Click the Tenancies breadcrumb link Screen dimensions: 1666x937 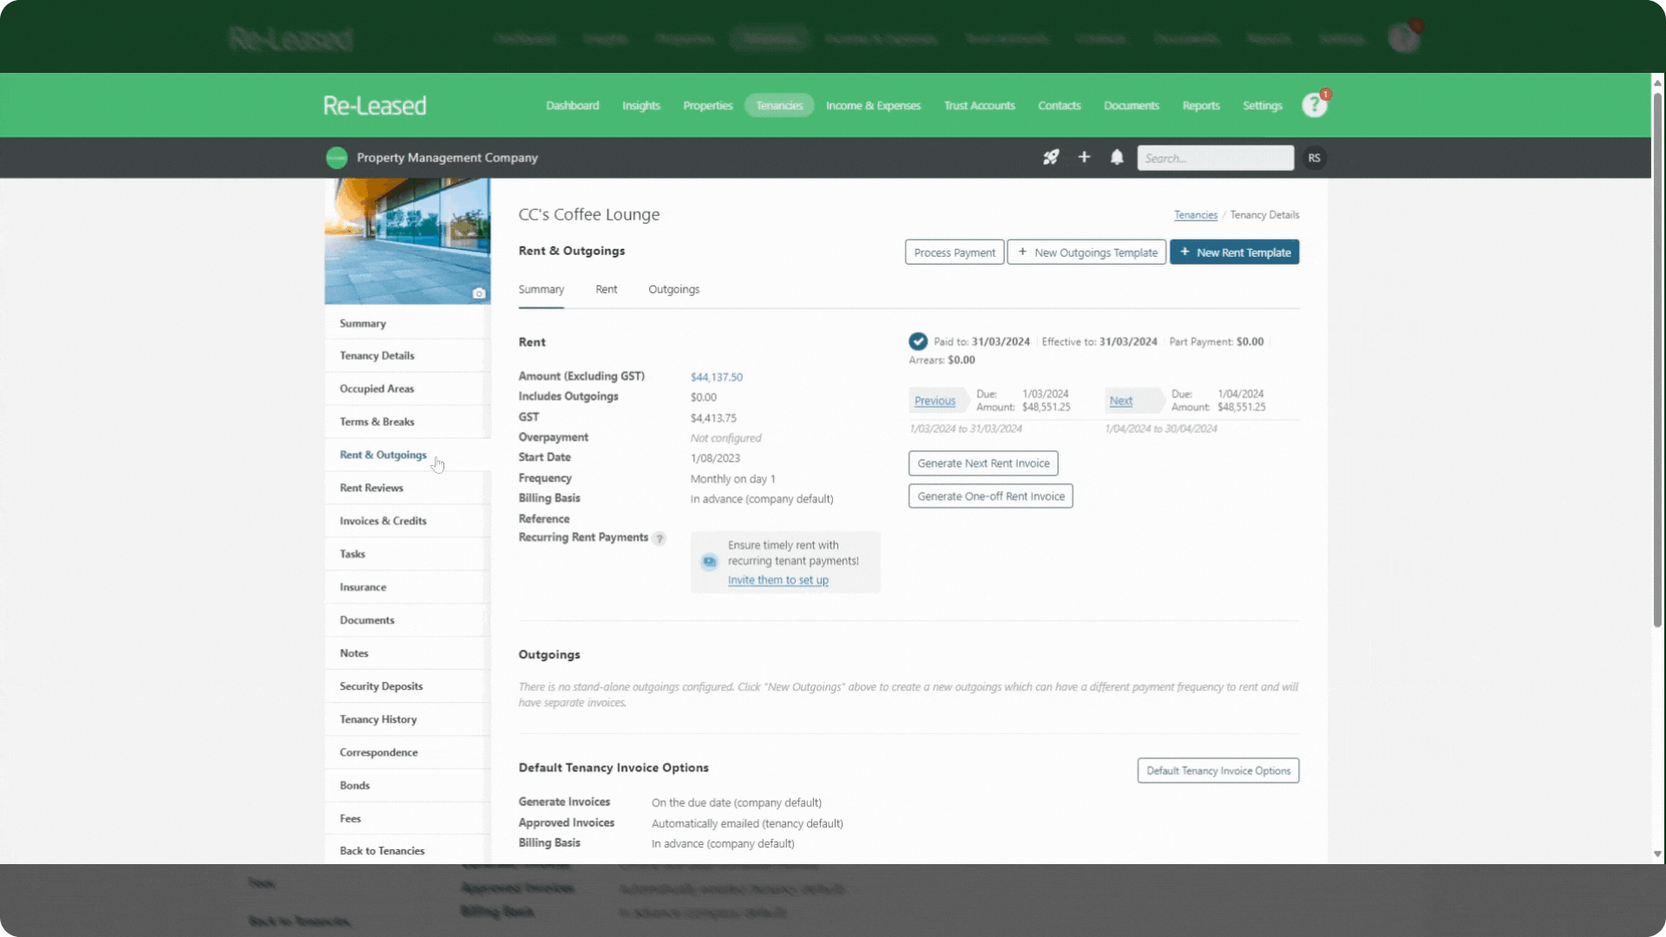[x=1196, y=215]
